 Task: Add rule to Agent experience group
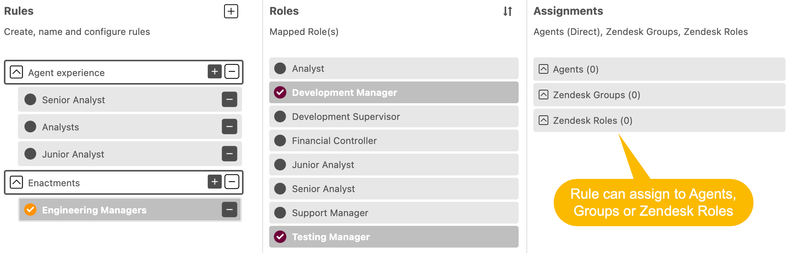point(215,71)
